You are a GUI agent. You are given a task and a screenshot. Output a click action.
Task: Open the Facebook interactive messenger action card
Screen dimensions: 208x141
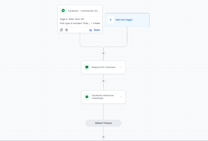103,97
